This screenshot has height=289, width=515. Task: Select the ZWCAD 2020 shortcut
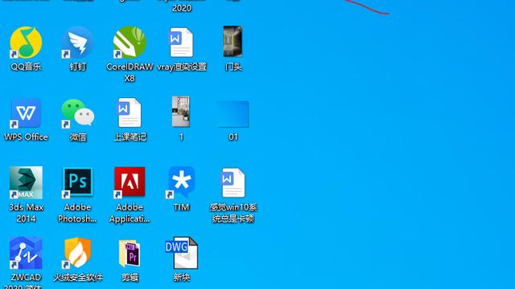[26, 253]
